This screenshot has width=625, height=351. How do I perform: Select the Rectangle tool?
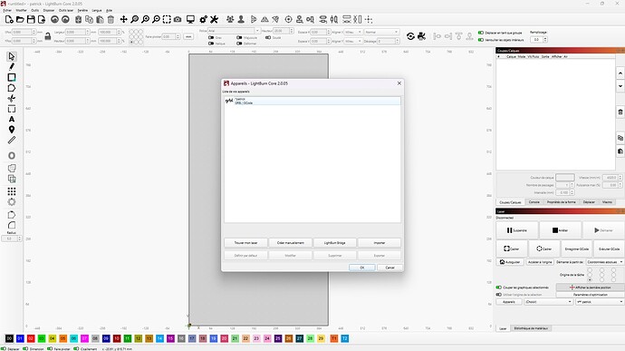(x=12, y=77)
